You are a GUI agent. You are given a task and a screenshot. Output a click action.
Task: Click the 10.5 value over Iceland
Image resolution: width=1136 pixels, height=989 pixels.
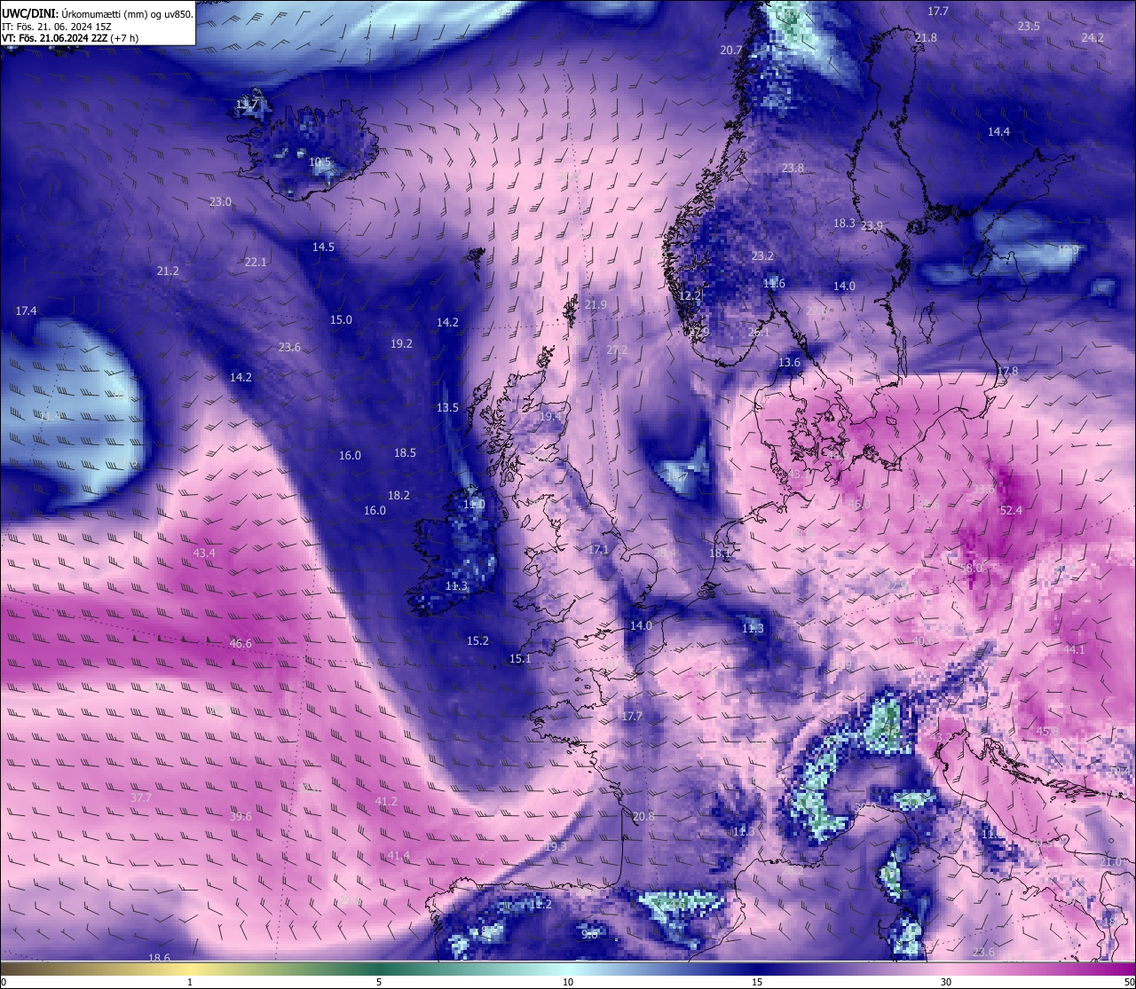319,162
